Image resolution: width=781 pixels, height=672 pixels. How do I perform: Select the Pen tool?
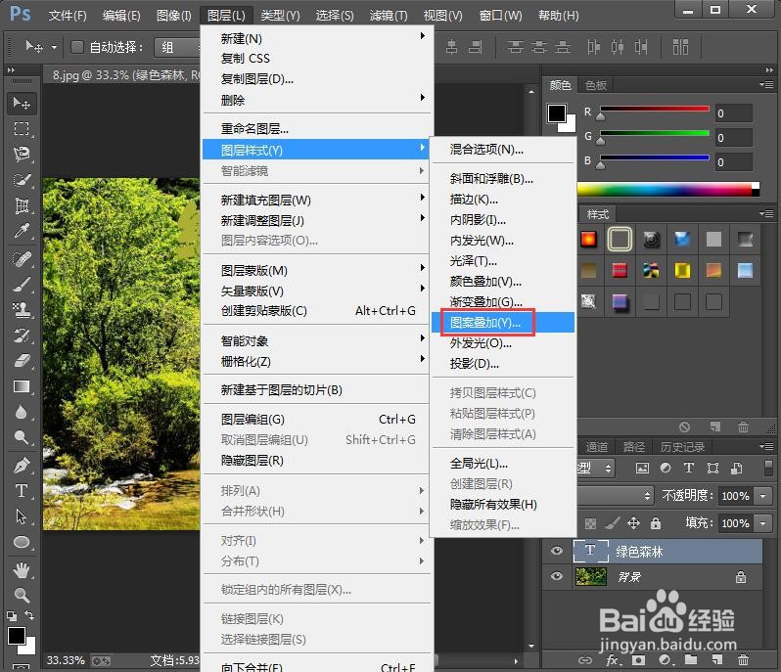tap(22, 466)
